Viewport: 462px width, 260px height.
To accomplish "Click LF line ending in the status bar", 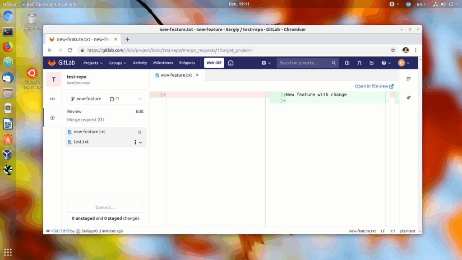I will click(383, 231).
